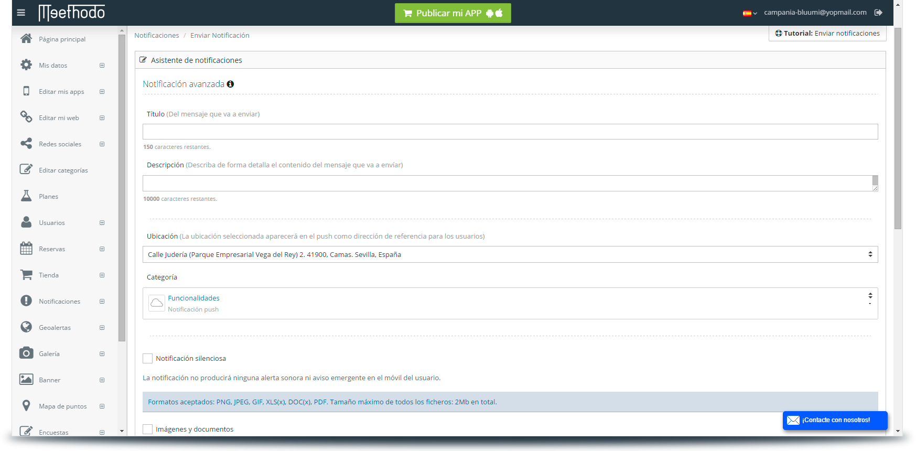
Task: Click the Editar mis apps phone icon
Action: point(26,91)
